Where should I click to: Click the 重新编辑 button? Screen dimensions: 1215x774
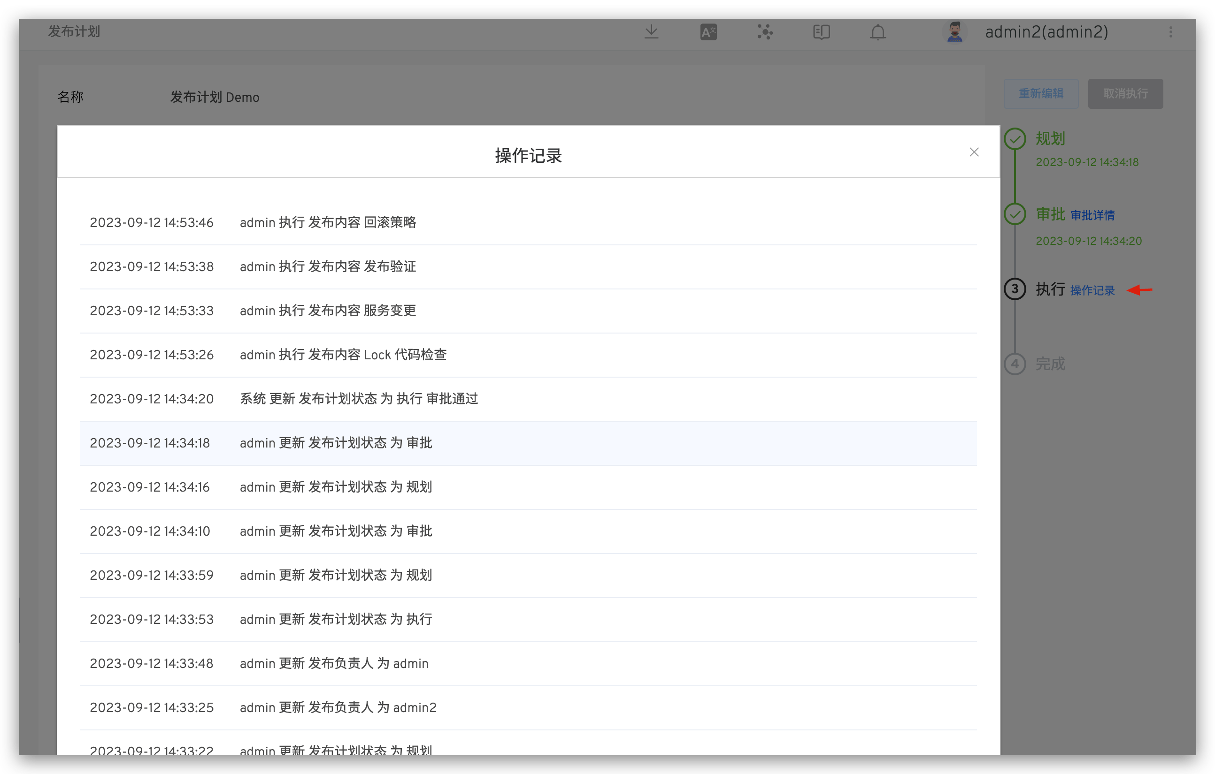point(1041,93)
